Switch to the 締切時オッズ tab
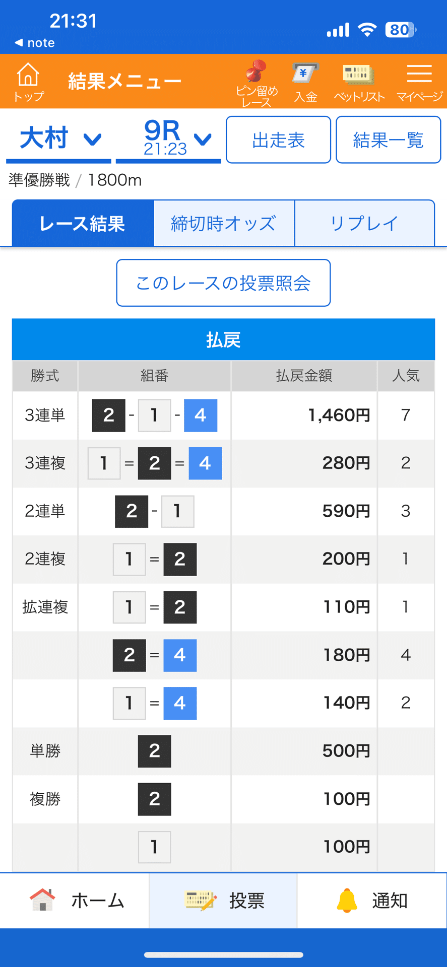Image resolution: width=447 pixels, height=967 pixels. click(223, 223)
